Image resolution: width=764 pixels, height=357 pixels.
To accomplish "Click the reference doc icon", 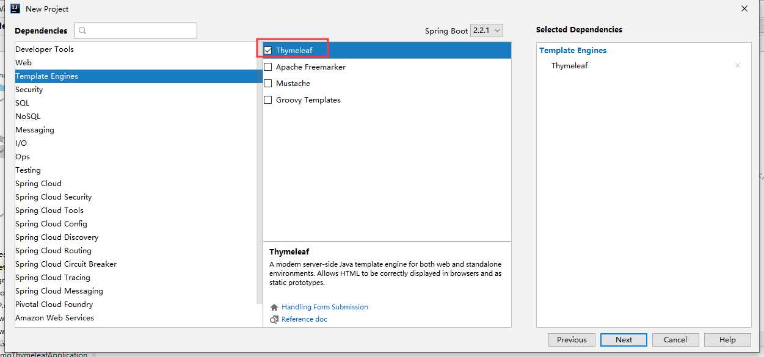I will point(274,319).
